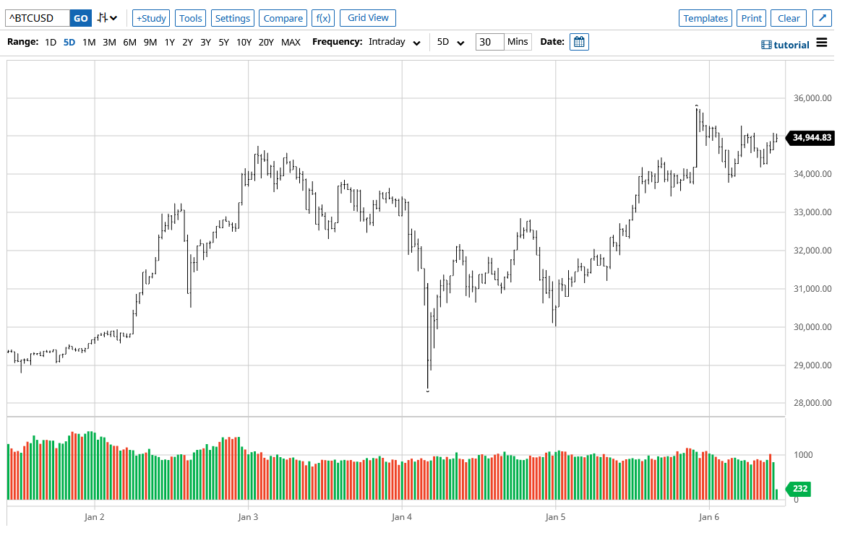Open the f(x) formula tool
Screen dimensions: 845x538
[322, 17]
